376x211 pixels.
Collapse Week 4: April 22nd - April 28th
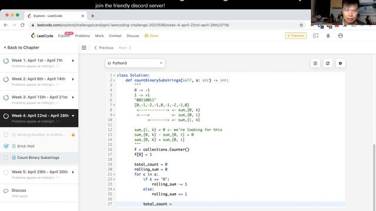pyautogui.click(x=73, y=116)
